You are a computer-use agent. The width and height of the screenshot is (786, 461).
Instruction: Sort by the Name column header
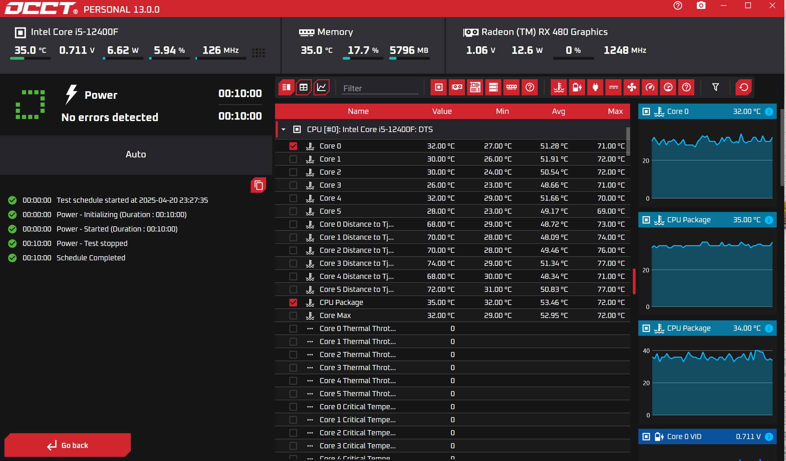(358, 111)
